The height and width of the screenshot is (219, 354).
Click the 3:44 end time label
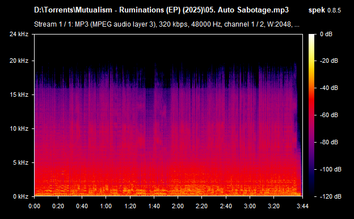pyautogui.click(x=302, y=206)
